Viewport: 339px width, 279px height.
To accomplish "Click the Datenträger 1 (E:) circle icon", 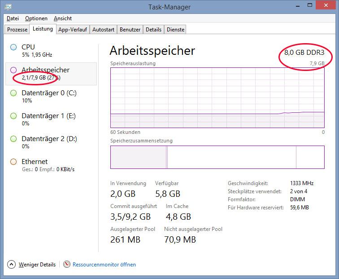I will coord(13,116).
